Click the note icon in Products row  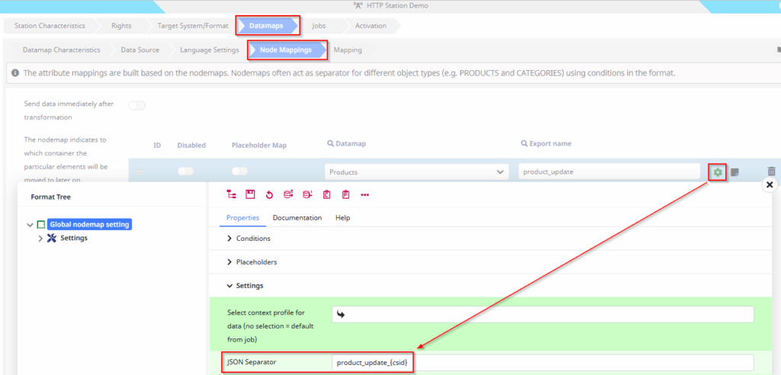(734, 172)
